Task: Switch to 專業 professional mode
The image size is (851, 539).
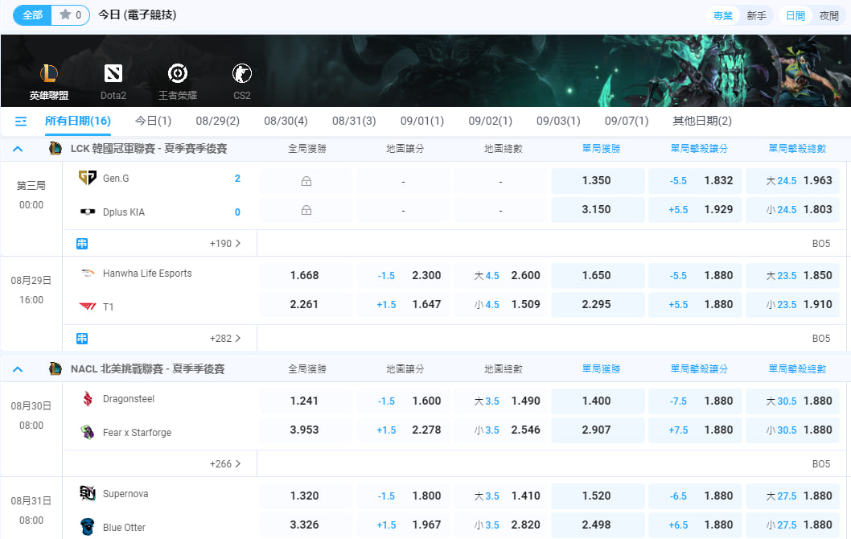Action: tap(722, 16)
